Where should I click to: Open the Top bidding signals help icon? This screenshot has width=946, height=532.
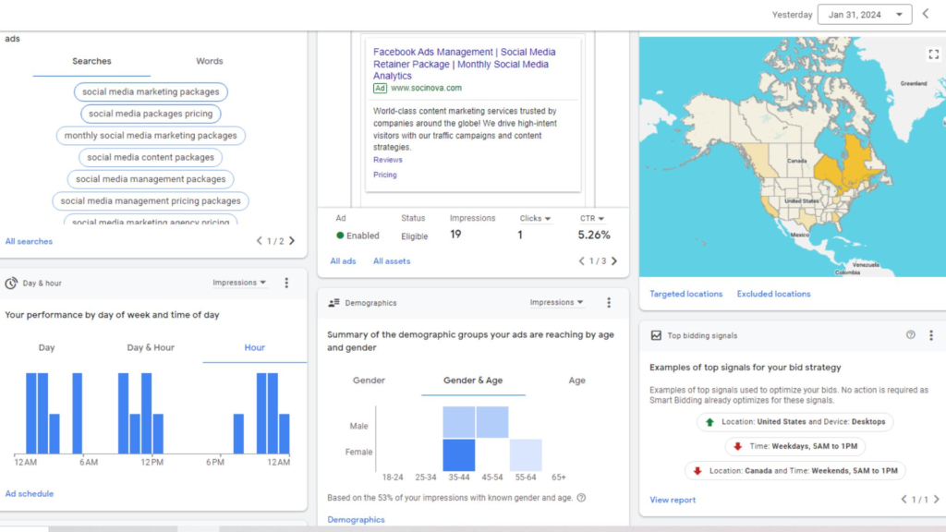(910, 335)
